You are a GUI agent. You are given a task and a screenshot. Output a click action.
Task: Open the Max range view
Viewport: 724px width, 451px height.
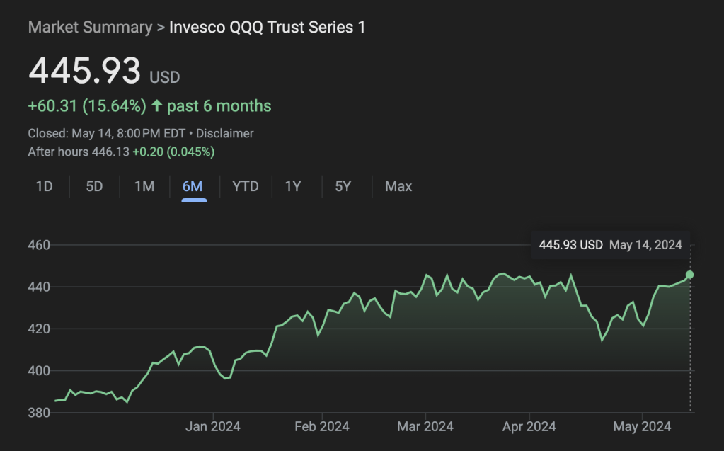pos(398,187)
